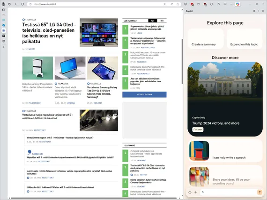Click the Windows laptop article thumbnail
The width and height of the screenshot is (267, 200).
click(70, 68)
